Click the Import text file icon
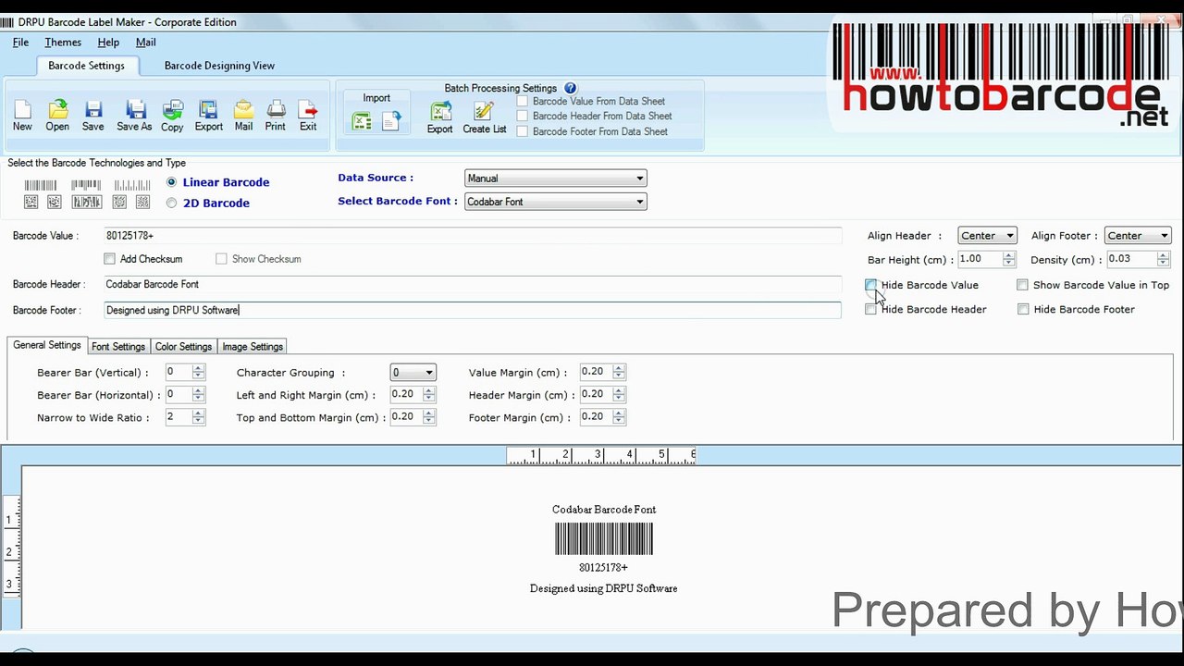 tap(391, 121)
